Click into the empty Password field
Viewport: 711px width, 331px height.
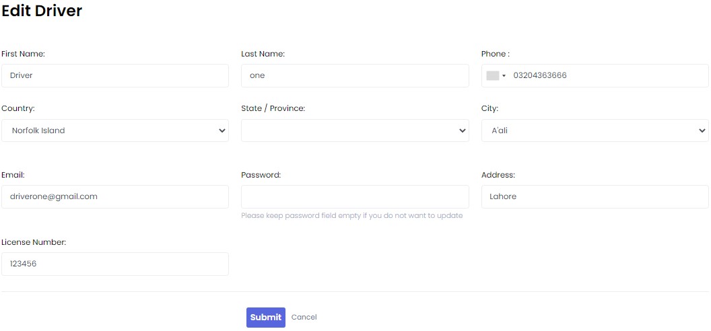(355, 197)
